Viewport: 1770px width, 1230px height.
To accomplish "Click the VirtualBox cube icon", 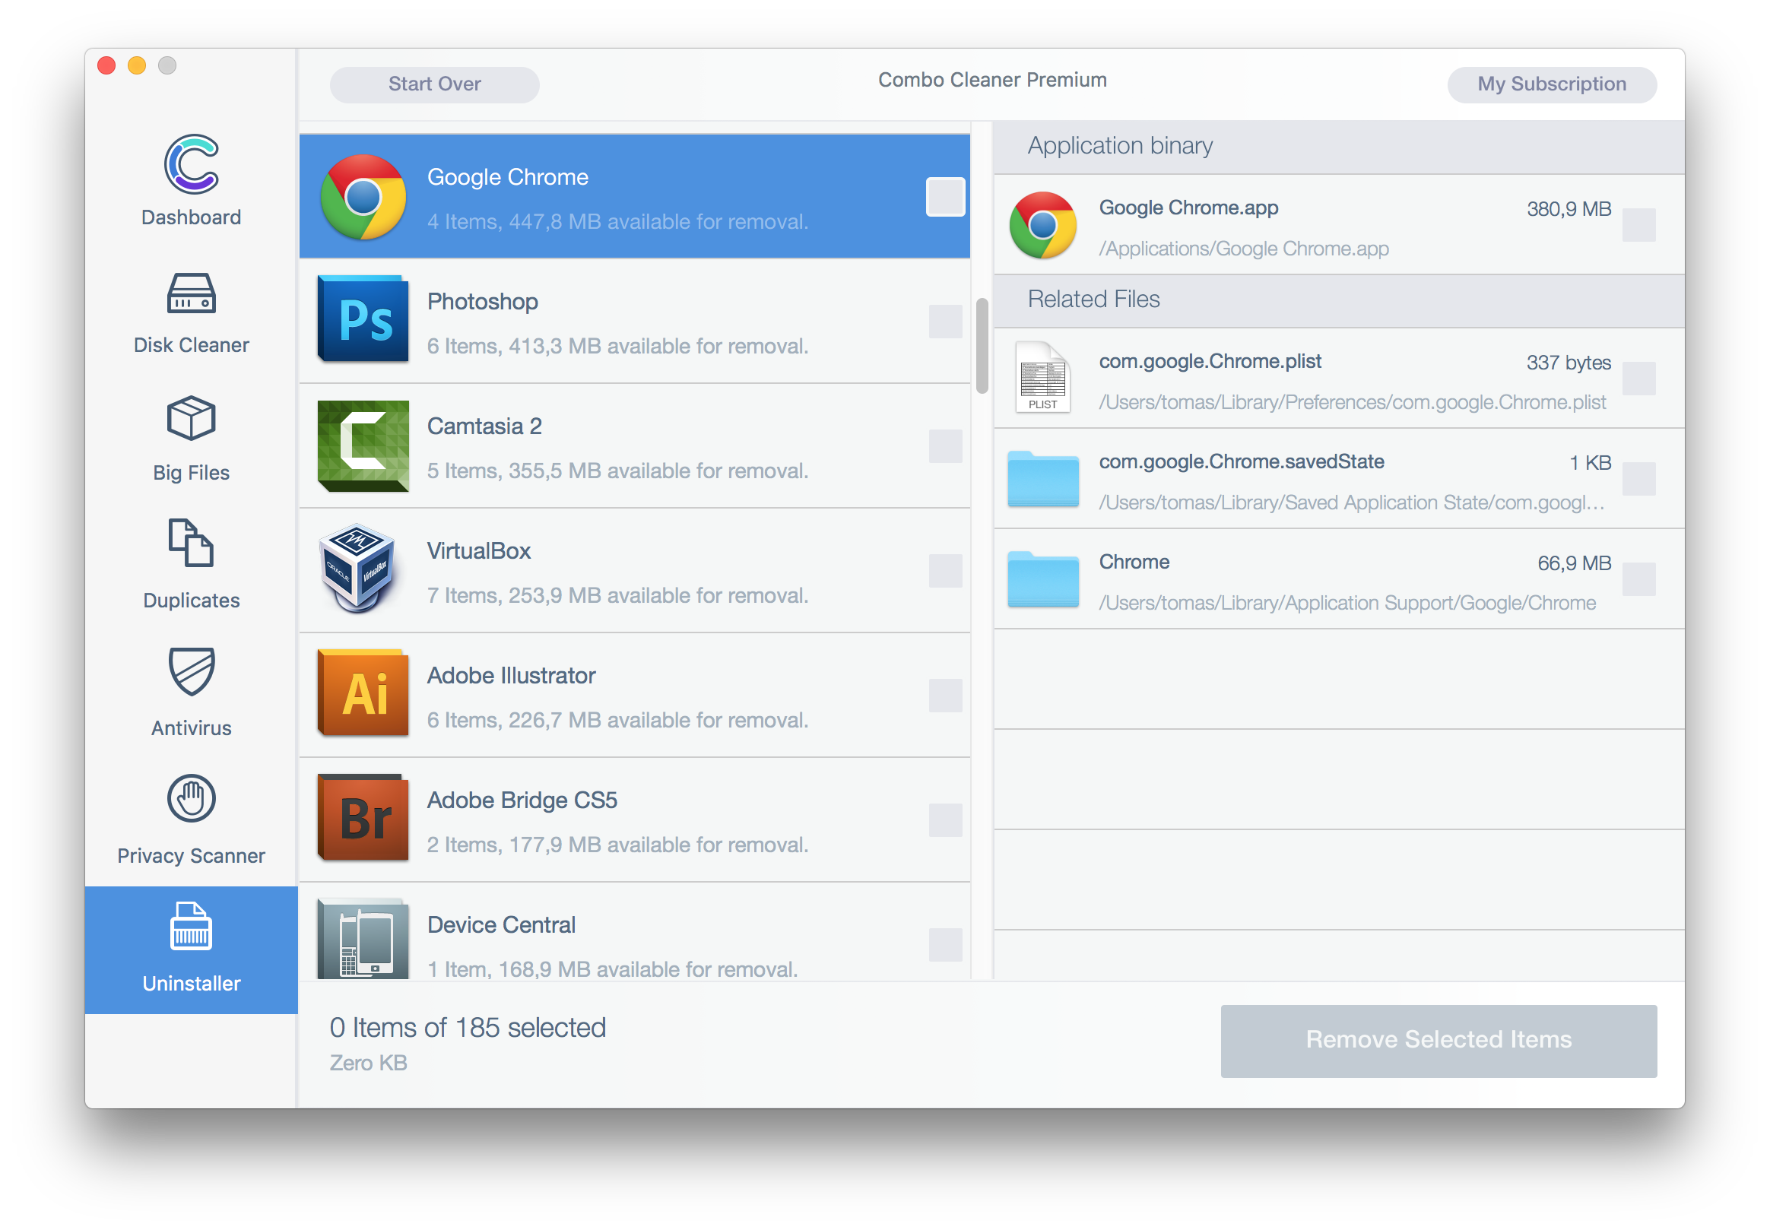I will pos(357,569).
